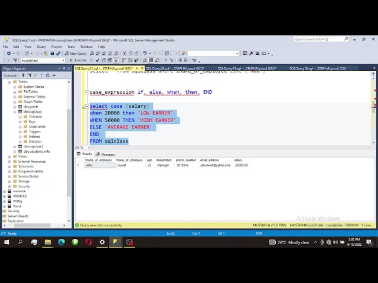The image size is (378, 283).
Task: Click the New Query button
Action: coord(76,54)
